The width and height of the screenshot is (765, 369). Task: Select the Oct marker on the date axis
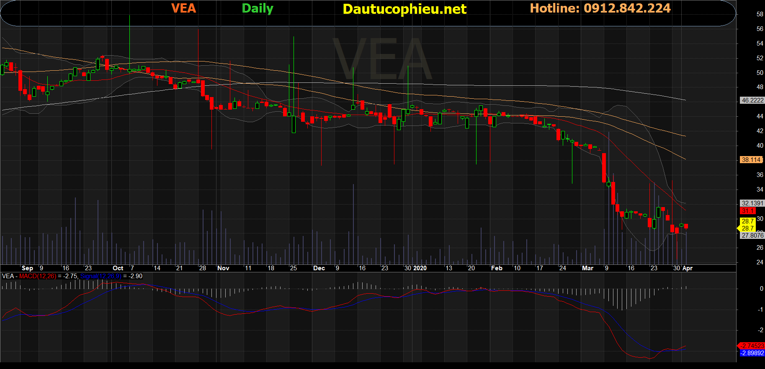[x=118, y=268]
